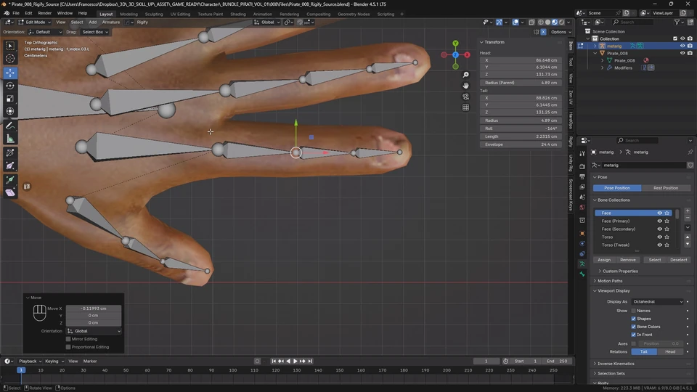Open the Armature data properties tab

pyautogui.click(x=582, y=264)
